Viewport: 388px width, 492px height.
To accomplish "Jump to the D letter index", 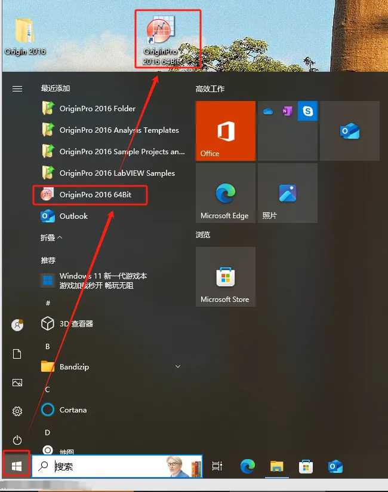I will pyautogui.click(x=48, y=432).
